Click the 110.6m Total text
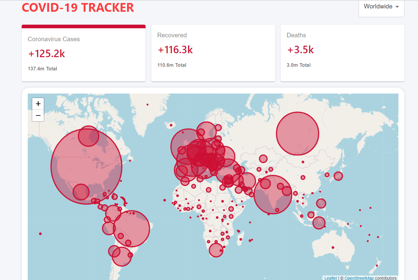This screenshot has height=280, width=418. (x=172, y=65)
